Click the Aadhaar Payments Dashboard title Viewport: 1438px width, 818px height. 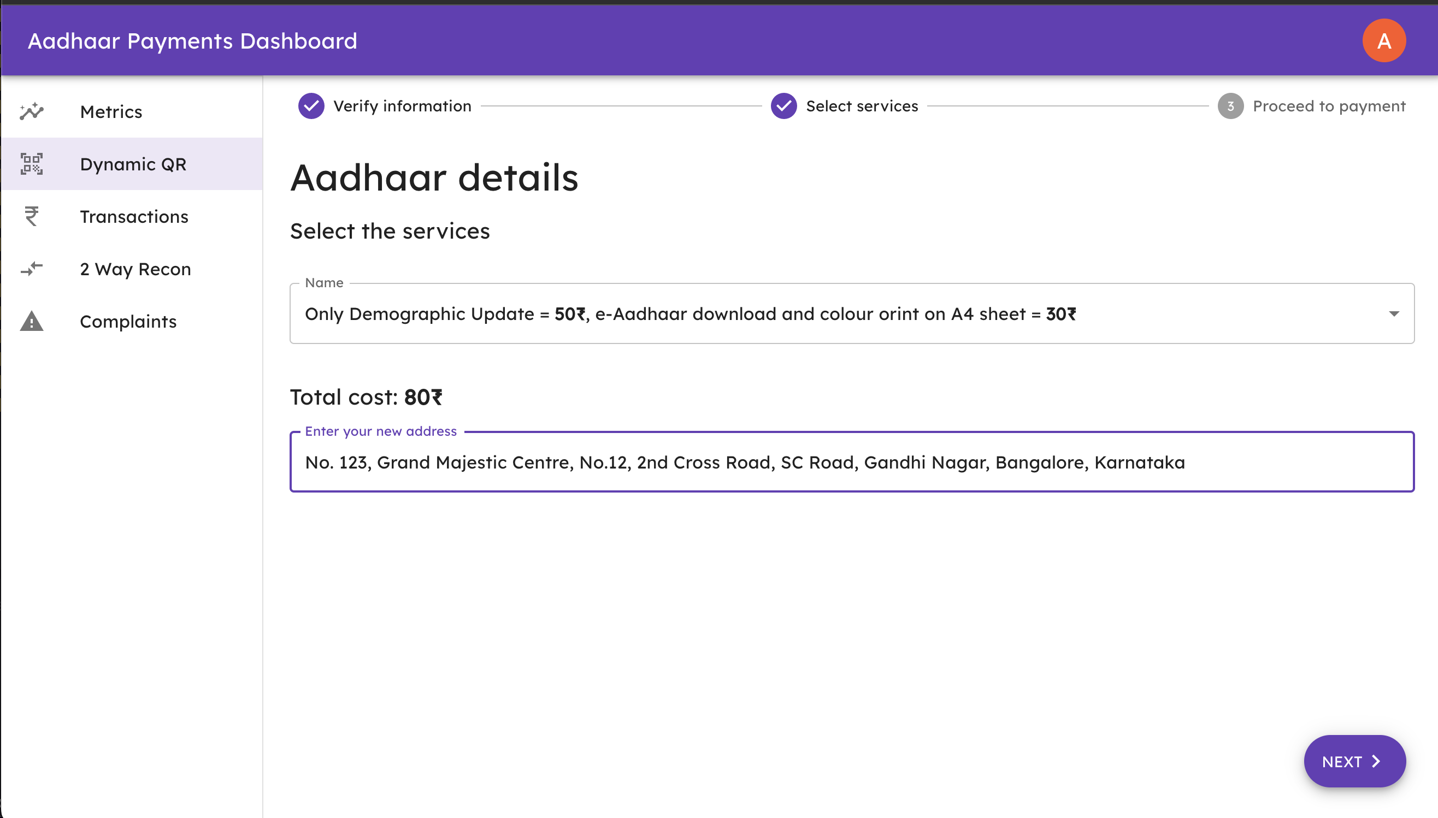tap(193, 41)
